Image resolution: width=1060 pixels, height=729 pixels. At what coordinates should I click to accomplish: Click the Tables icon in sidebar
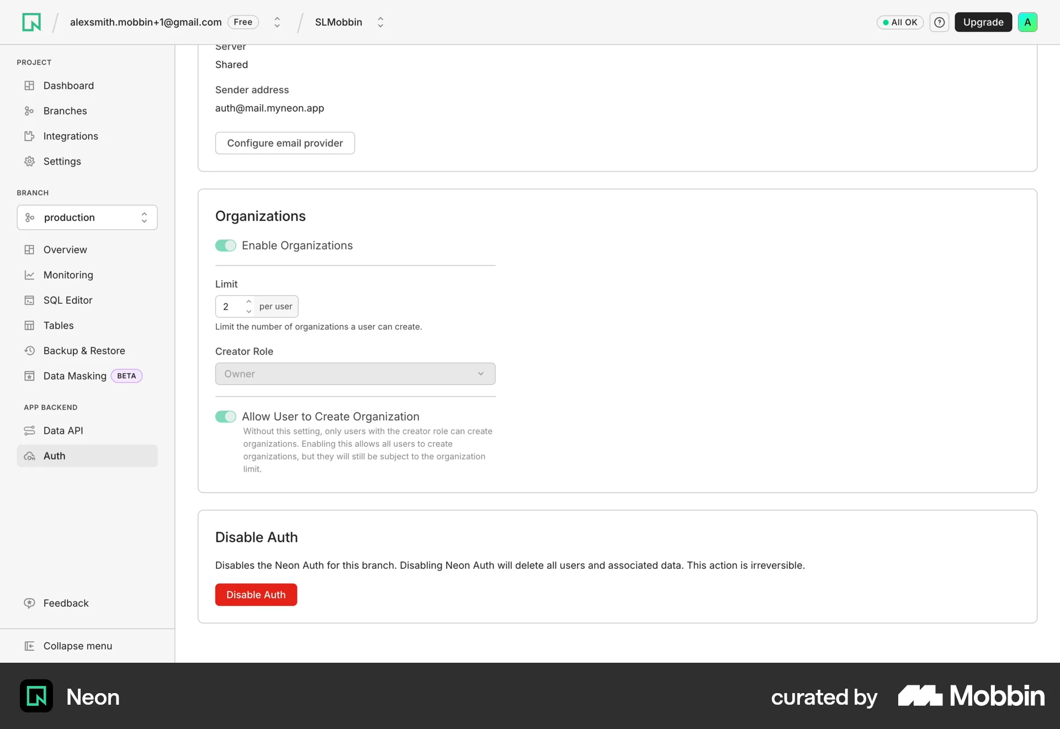click(x=29, y=325)
